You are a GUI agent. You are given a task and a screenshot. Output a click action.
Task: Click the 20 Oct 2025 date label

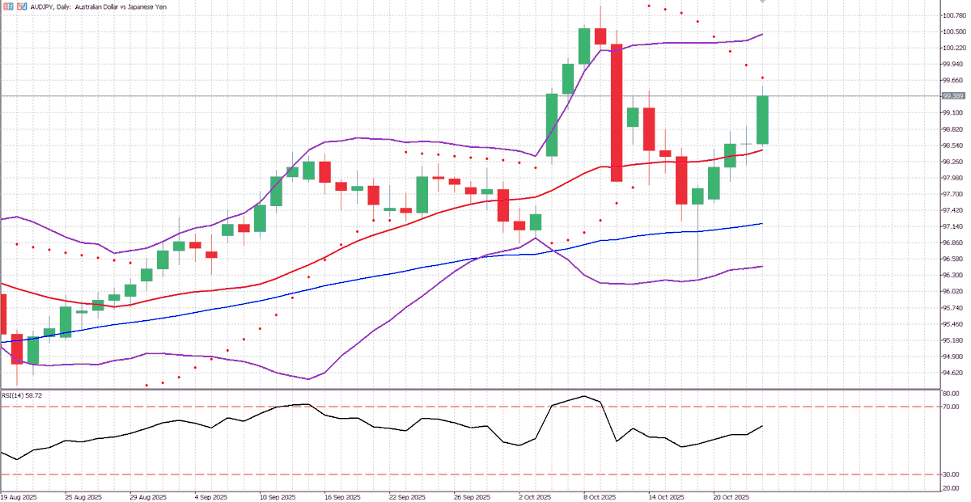[731, 497]
